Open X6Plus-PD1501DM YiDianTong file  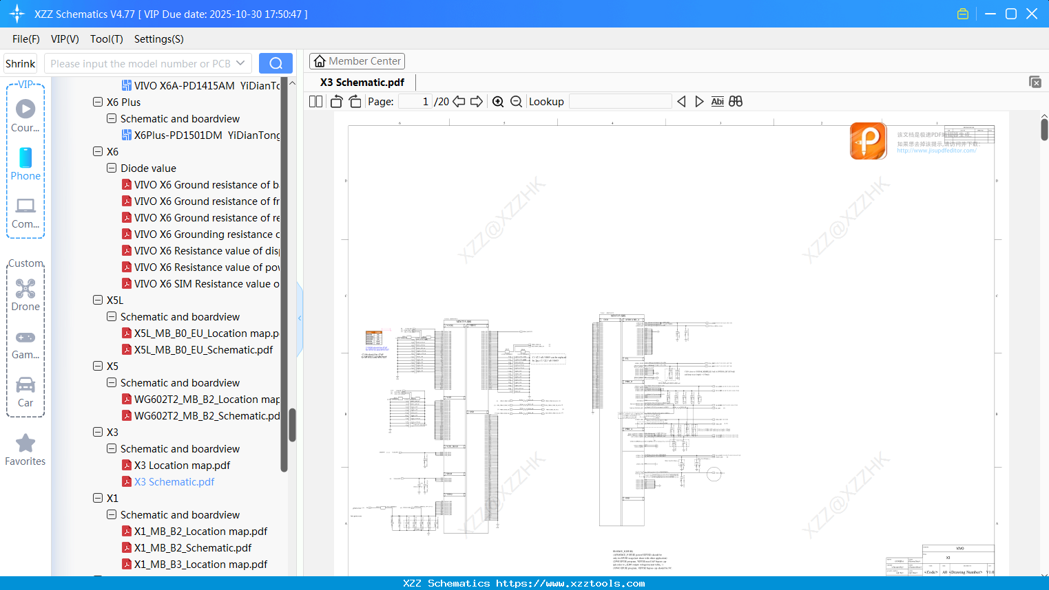[207, 135]
